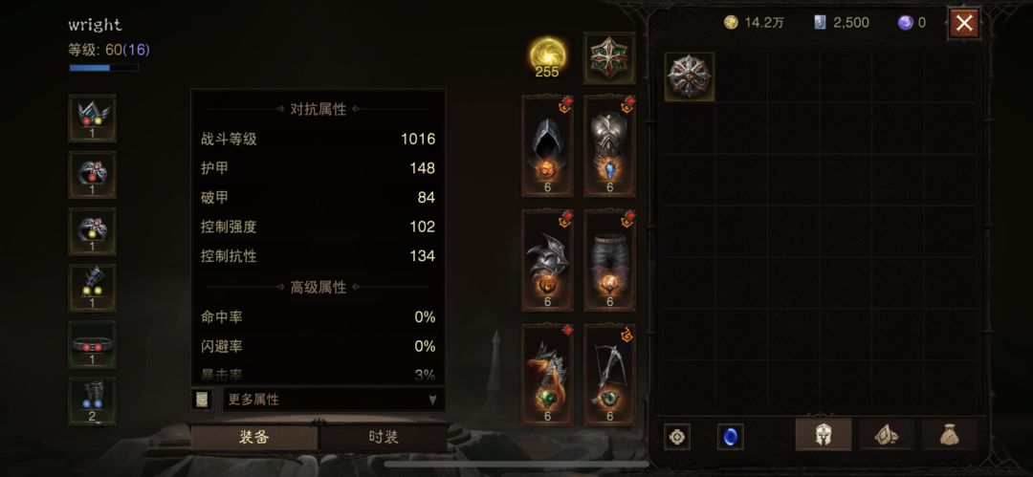This screenshot has height=477, width=1033.
Task: Select the amulet slot in left column
Action: [x=92, y=118]
